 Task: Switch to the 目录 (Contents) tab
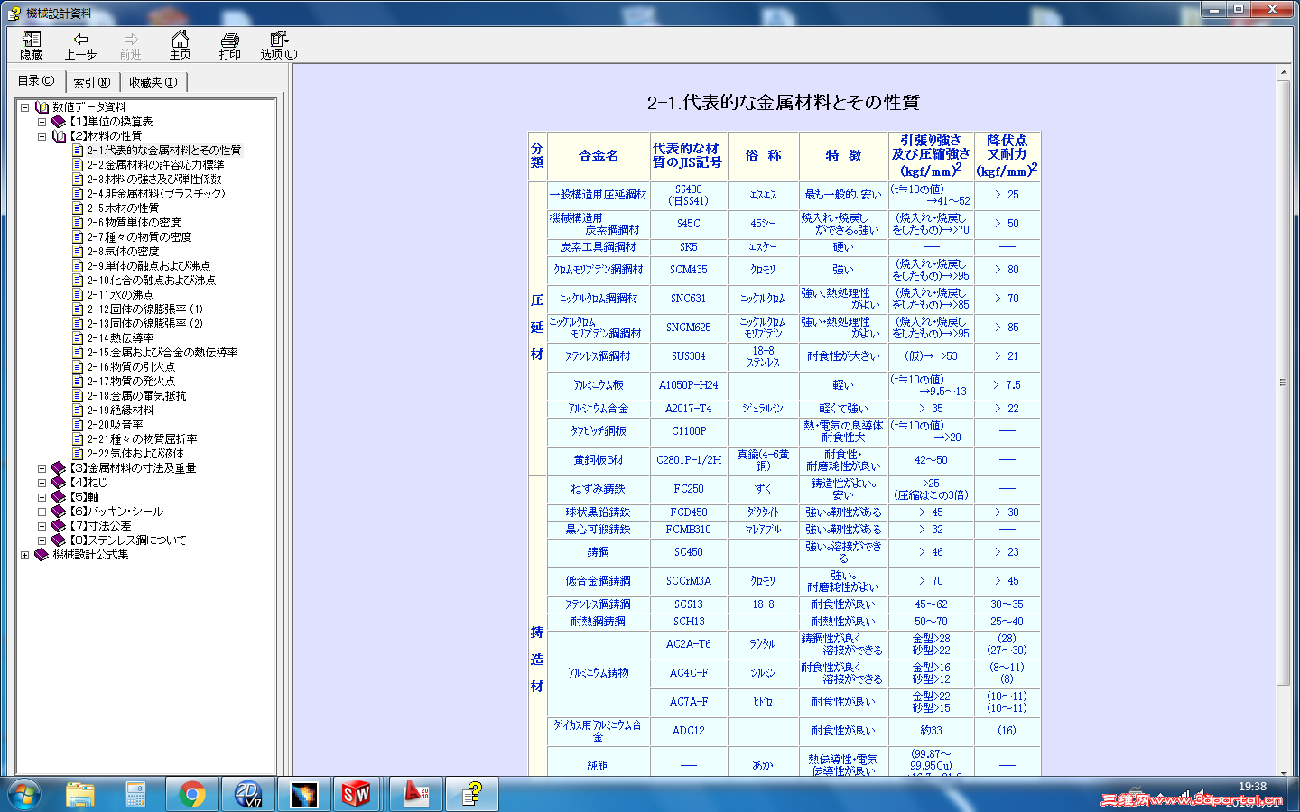36,81
